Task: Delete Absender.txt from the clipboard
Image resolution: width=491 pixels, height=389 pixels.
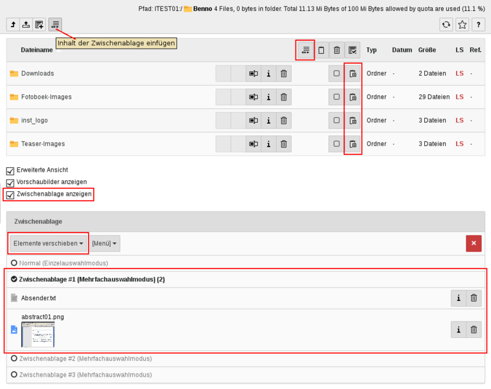Action: point(474,298)
